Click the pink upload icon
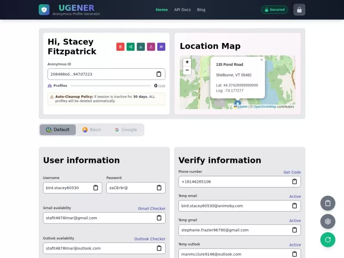The image size is (344, 258). point(151,47)
